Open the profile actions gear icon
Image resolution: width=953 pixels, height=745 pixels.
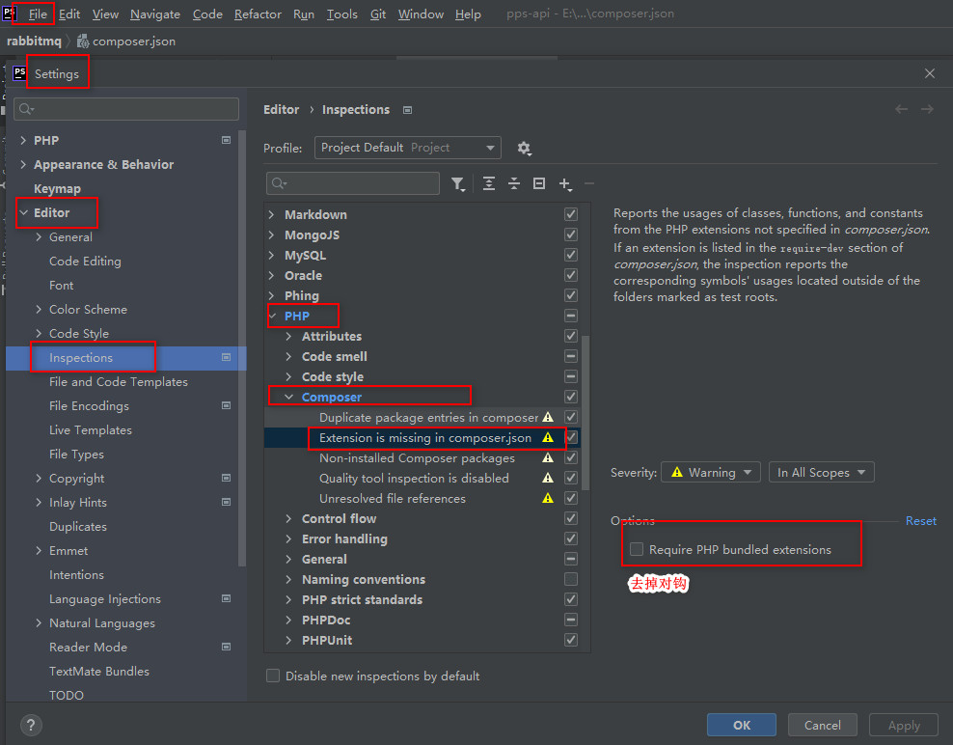pos(524,148)
